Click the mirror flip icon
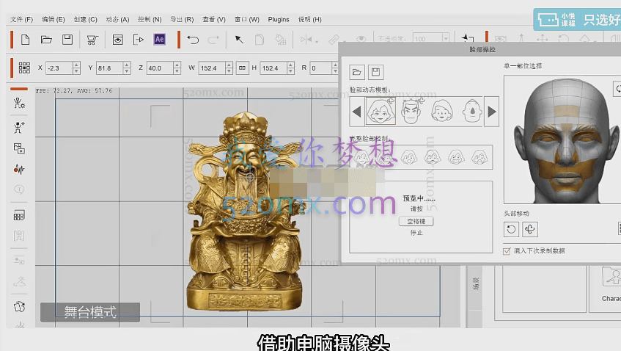The image size is (621, 351). pos(306,39)
